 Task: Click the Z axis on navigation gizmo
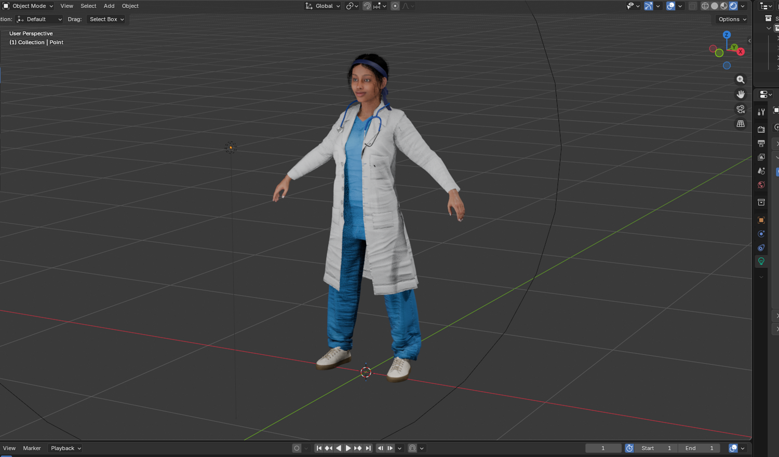(x=727, y=35)
